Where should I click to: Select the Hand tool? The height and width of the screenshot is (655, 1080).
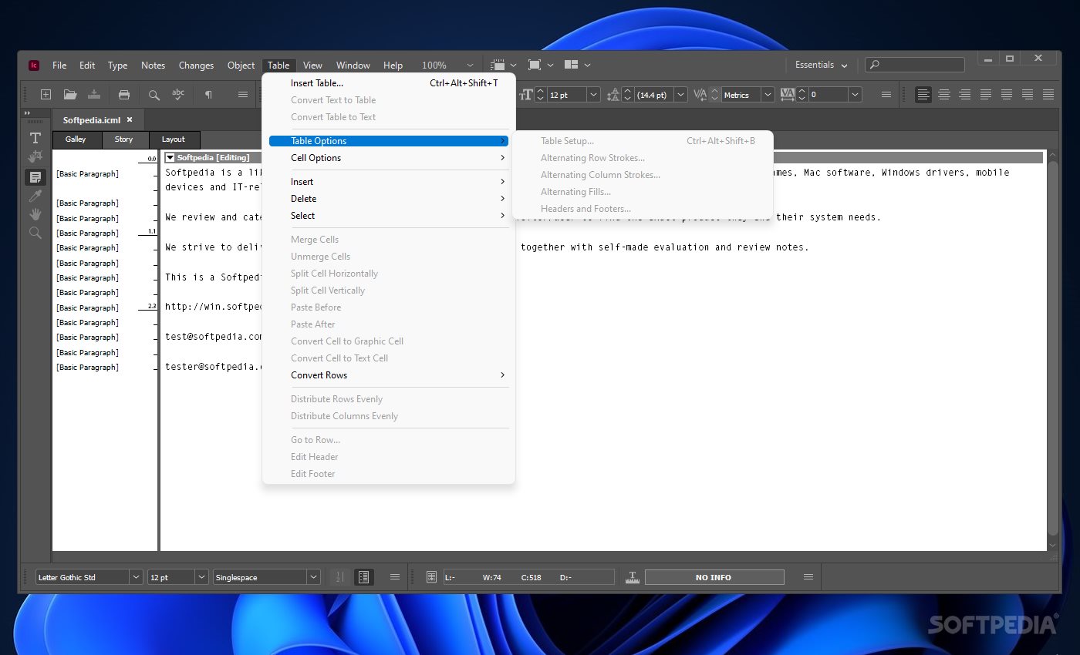point(35,214)
